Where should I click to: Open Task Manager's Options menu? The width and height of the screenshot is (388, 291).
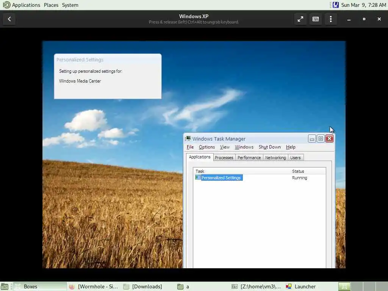click(207, 147)
